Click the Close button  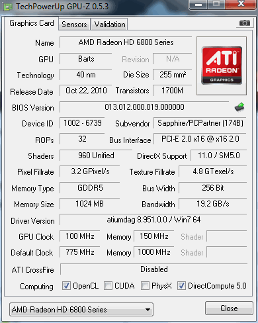229,308
